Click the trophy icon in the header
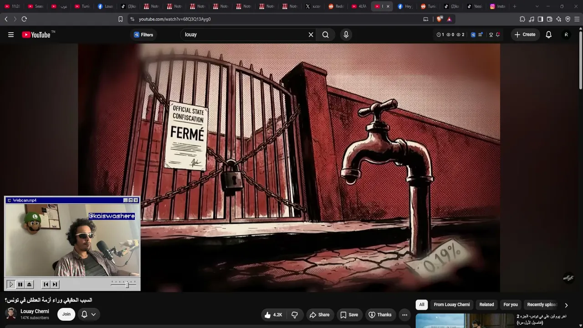 pos(491,35)
